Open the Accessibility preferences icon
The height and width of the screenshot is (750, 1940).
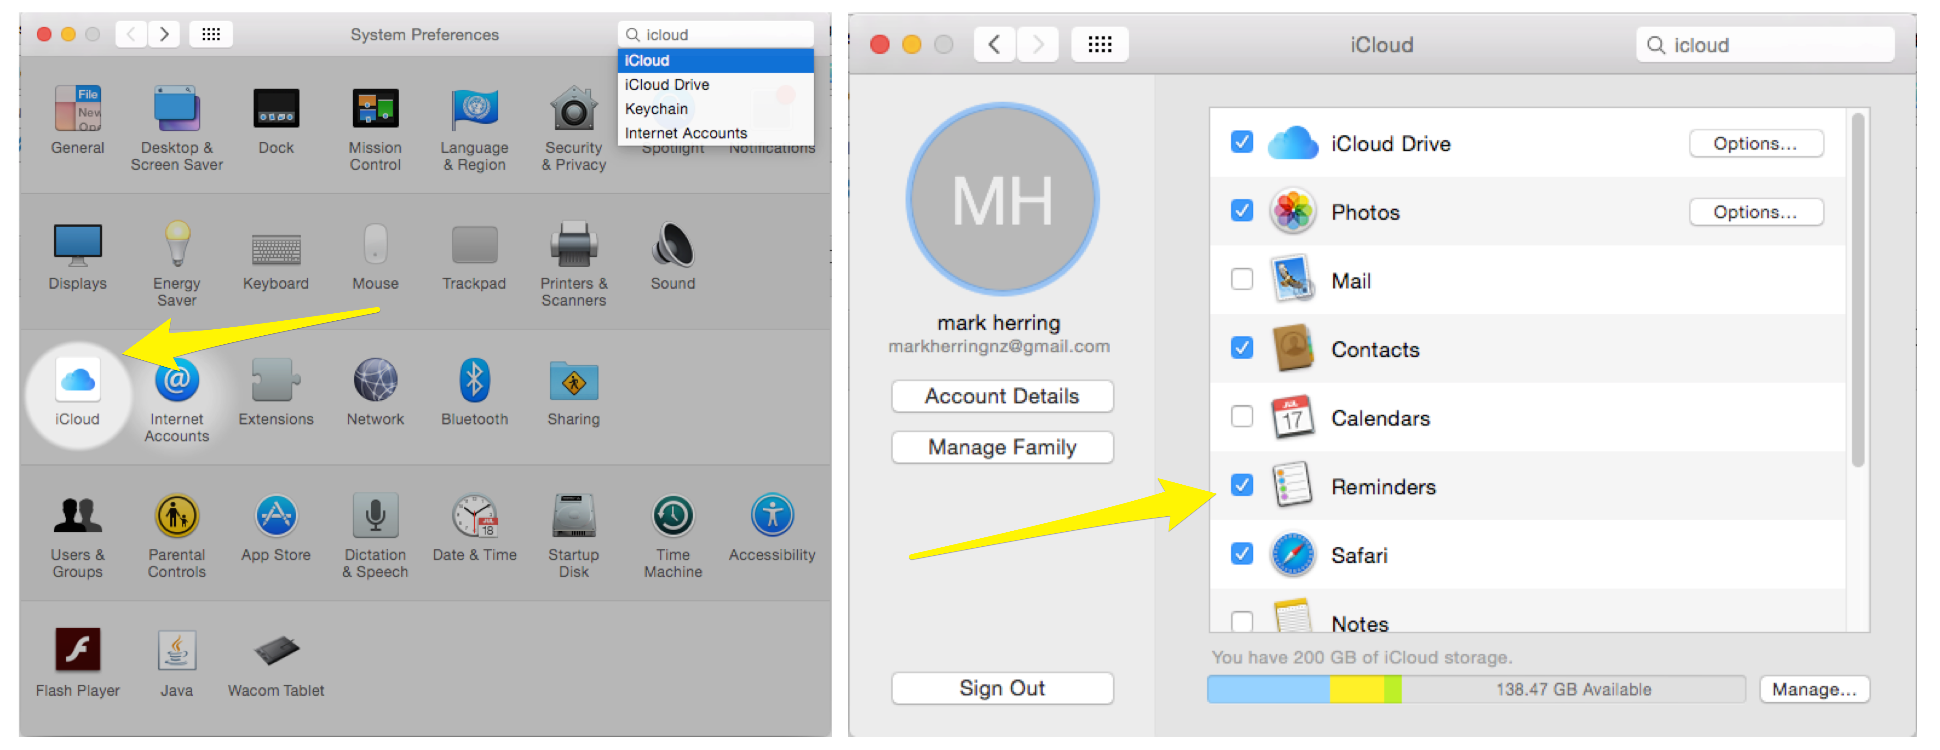(772, 516)
